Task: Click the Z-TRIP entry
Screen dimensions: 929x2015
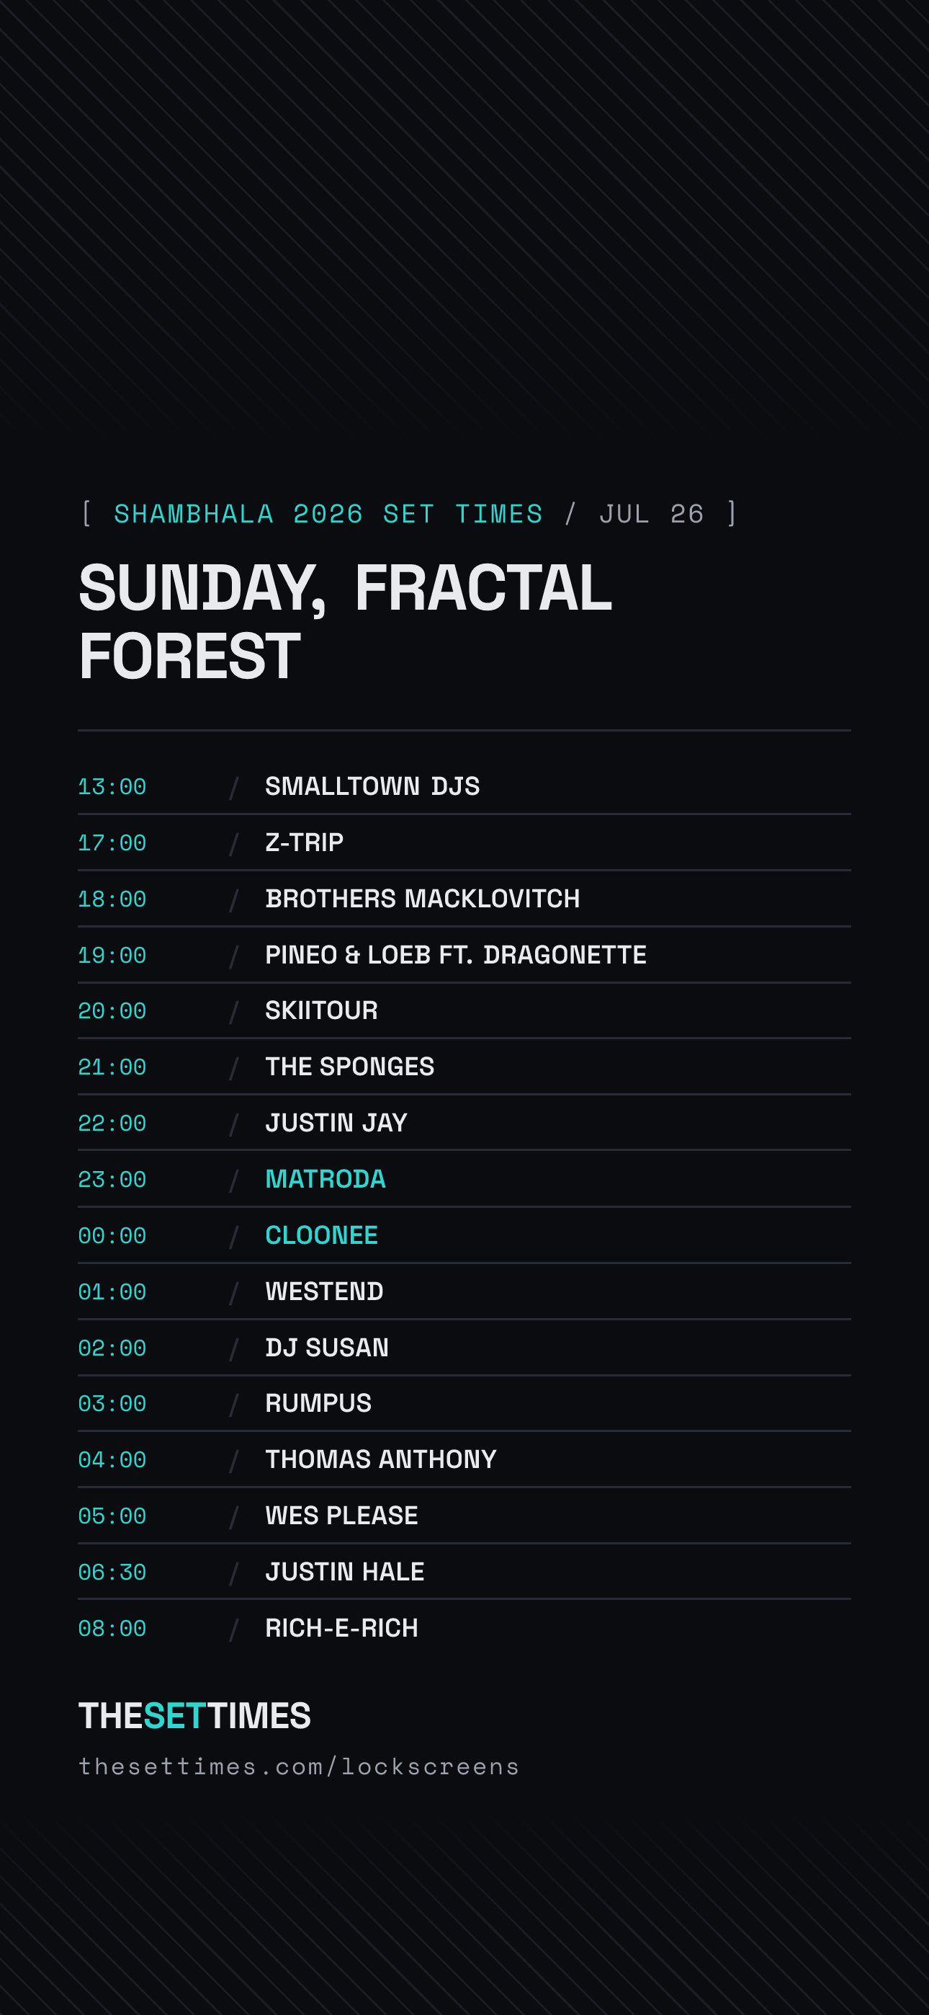Action: click(464, 842)
